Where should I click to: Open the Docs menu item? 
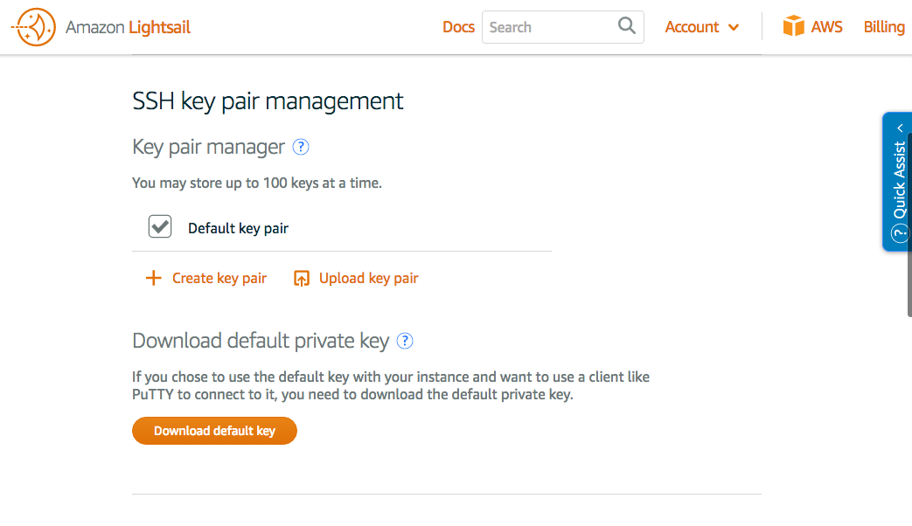point(458,27)
